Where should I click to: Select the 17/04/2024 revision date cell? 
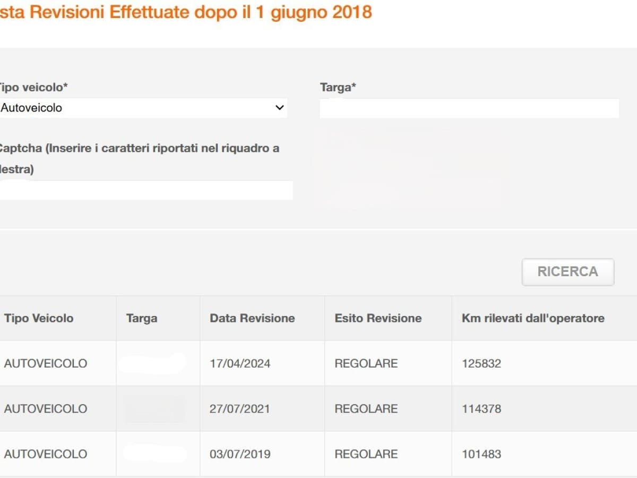coord(240,363)
